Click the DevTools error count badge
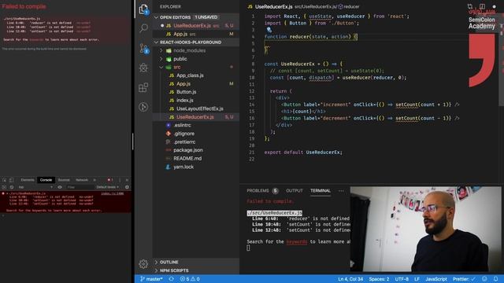Screen dimensions: 504x283 110,180
